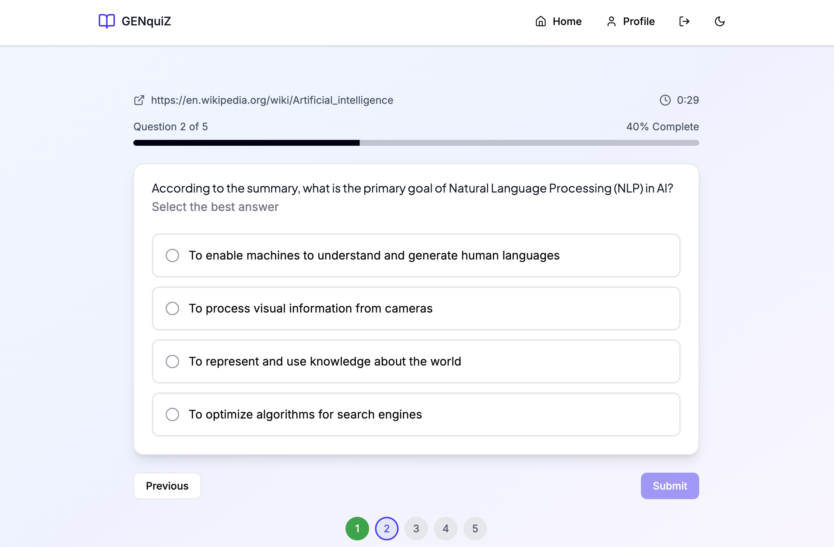Click the external link icon beside URL
Image resolution: width=834 pixels, height=547 pixels.
(139, 100)
